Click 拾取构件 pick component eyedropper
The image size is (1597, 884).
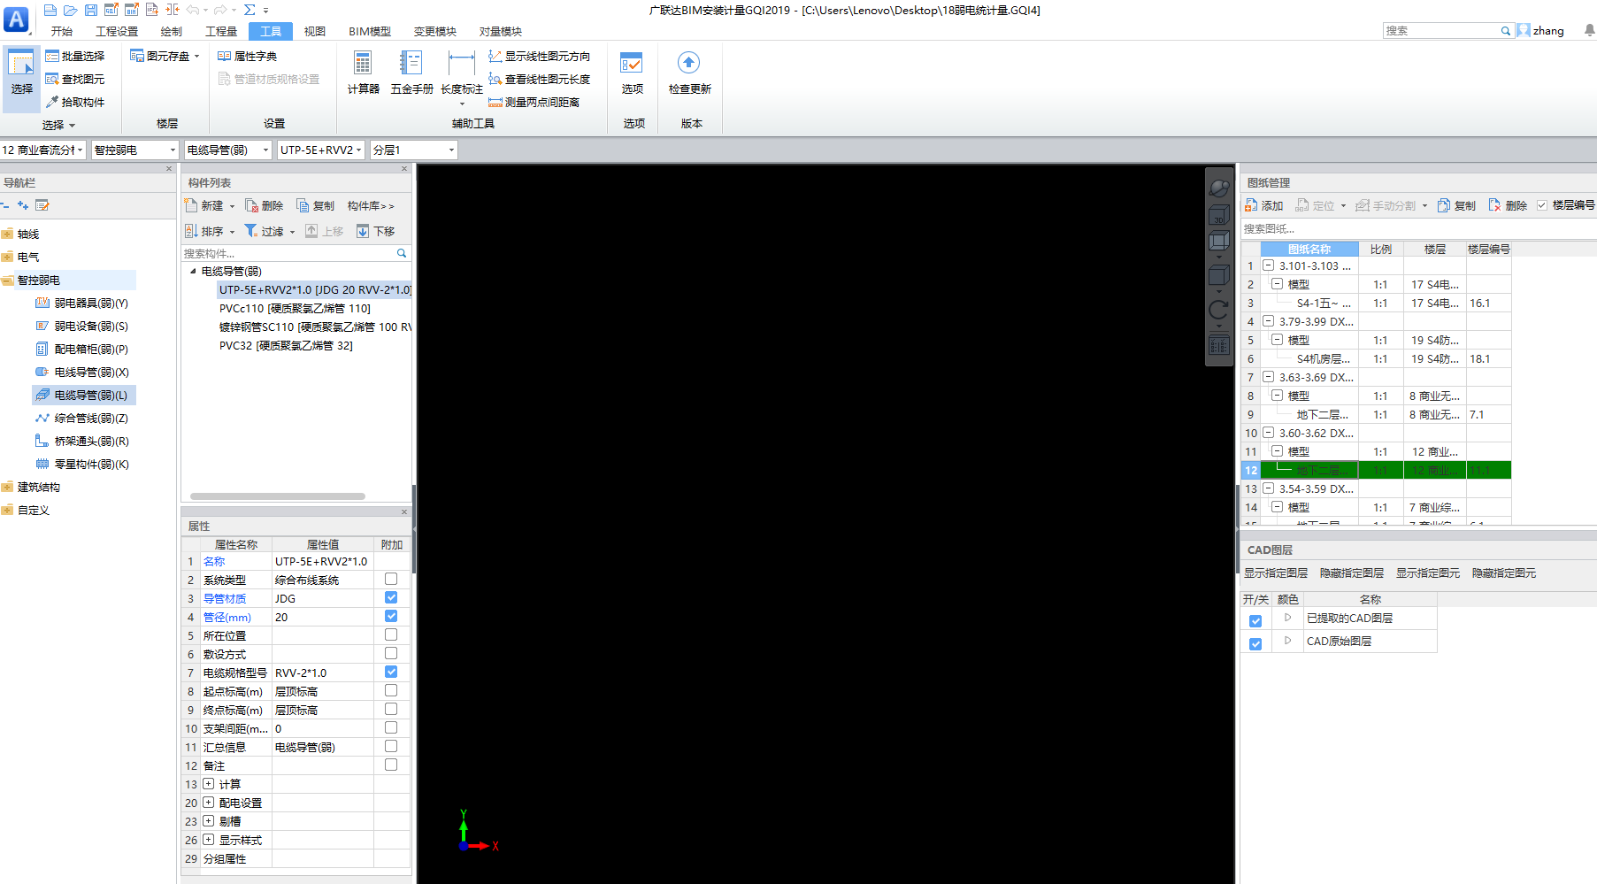coord(52,102)
